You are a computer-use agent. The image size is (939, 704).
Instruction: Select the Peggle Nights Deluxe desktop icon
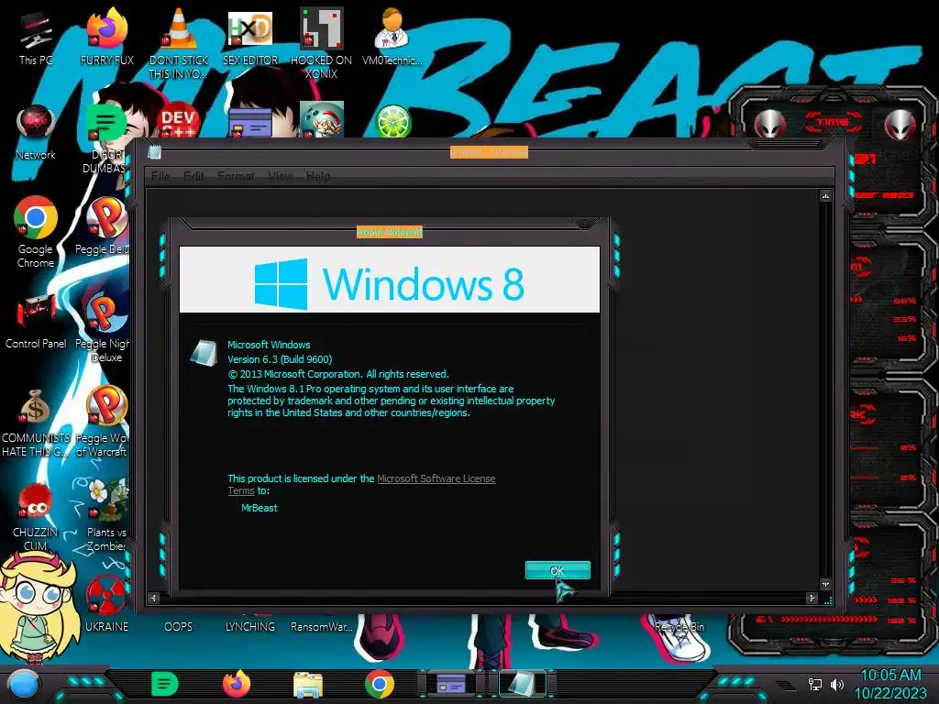click(x=105, y=327)
